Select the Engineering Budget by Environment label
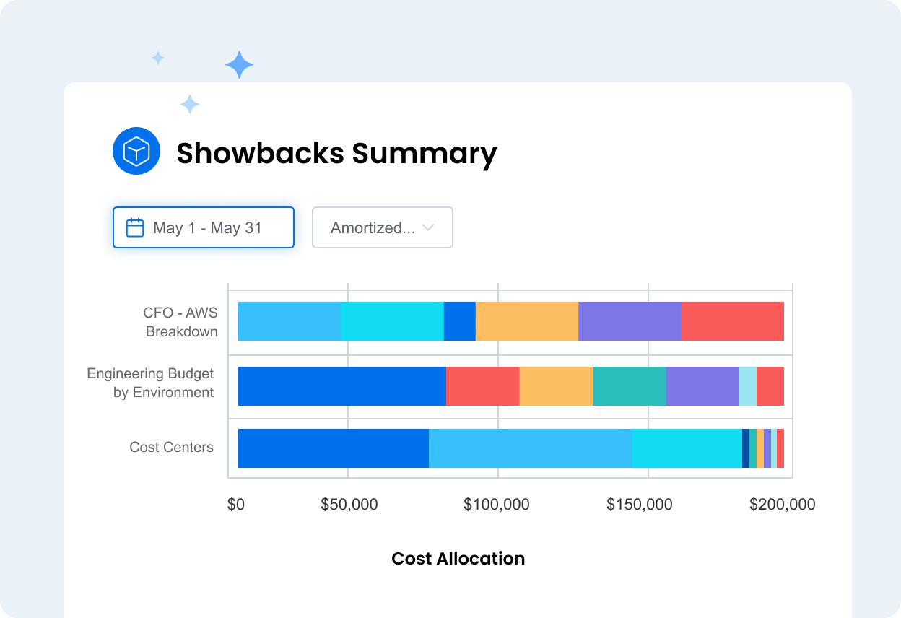The width and height of the screenshot is (901, 618). click(x=151, y=383)
